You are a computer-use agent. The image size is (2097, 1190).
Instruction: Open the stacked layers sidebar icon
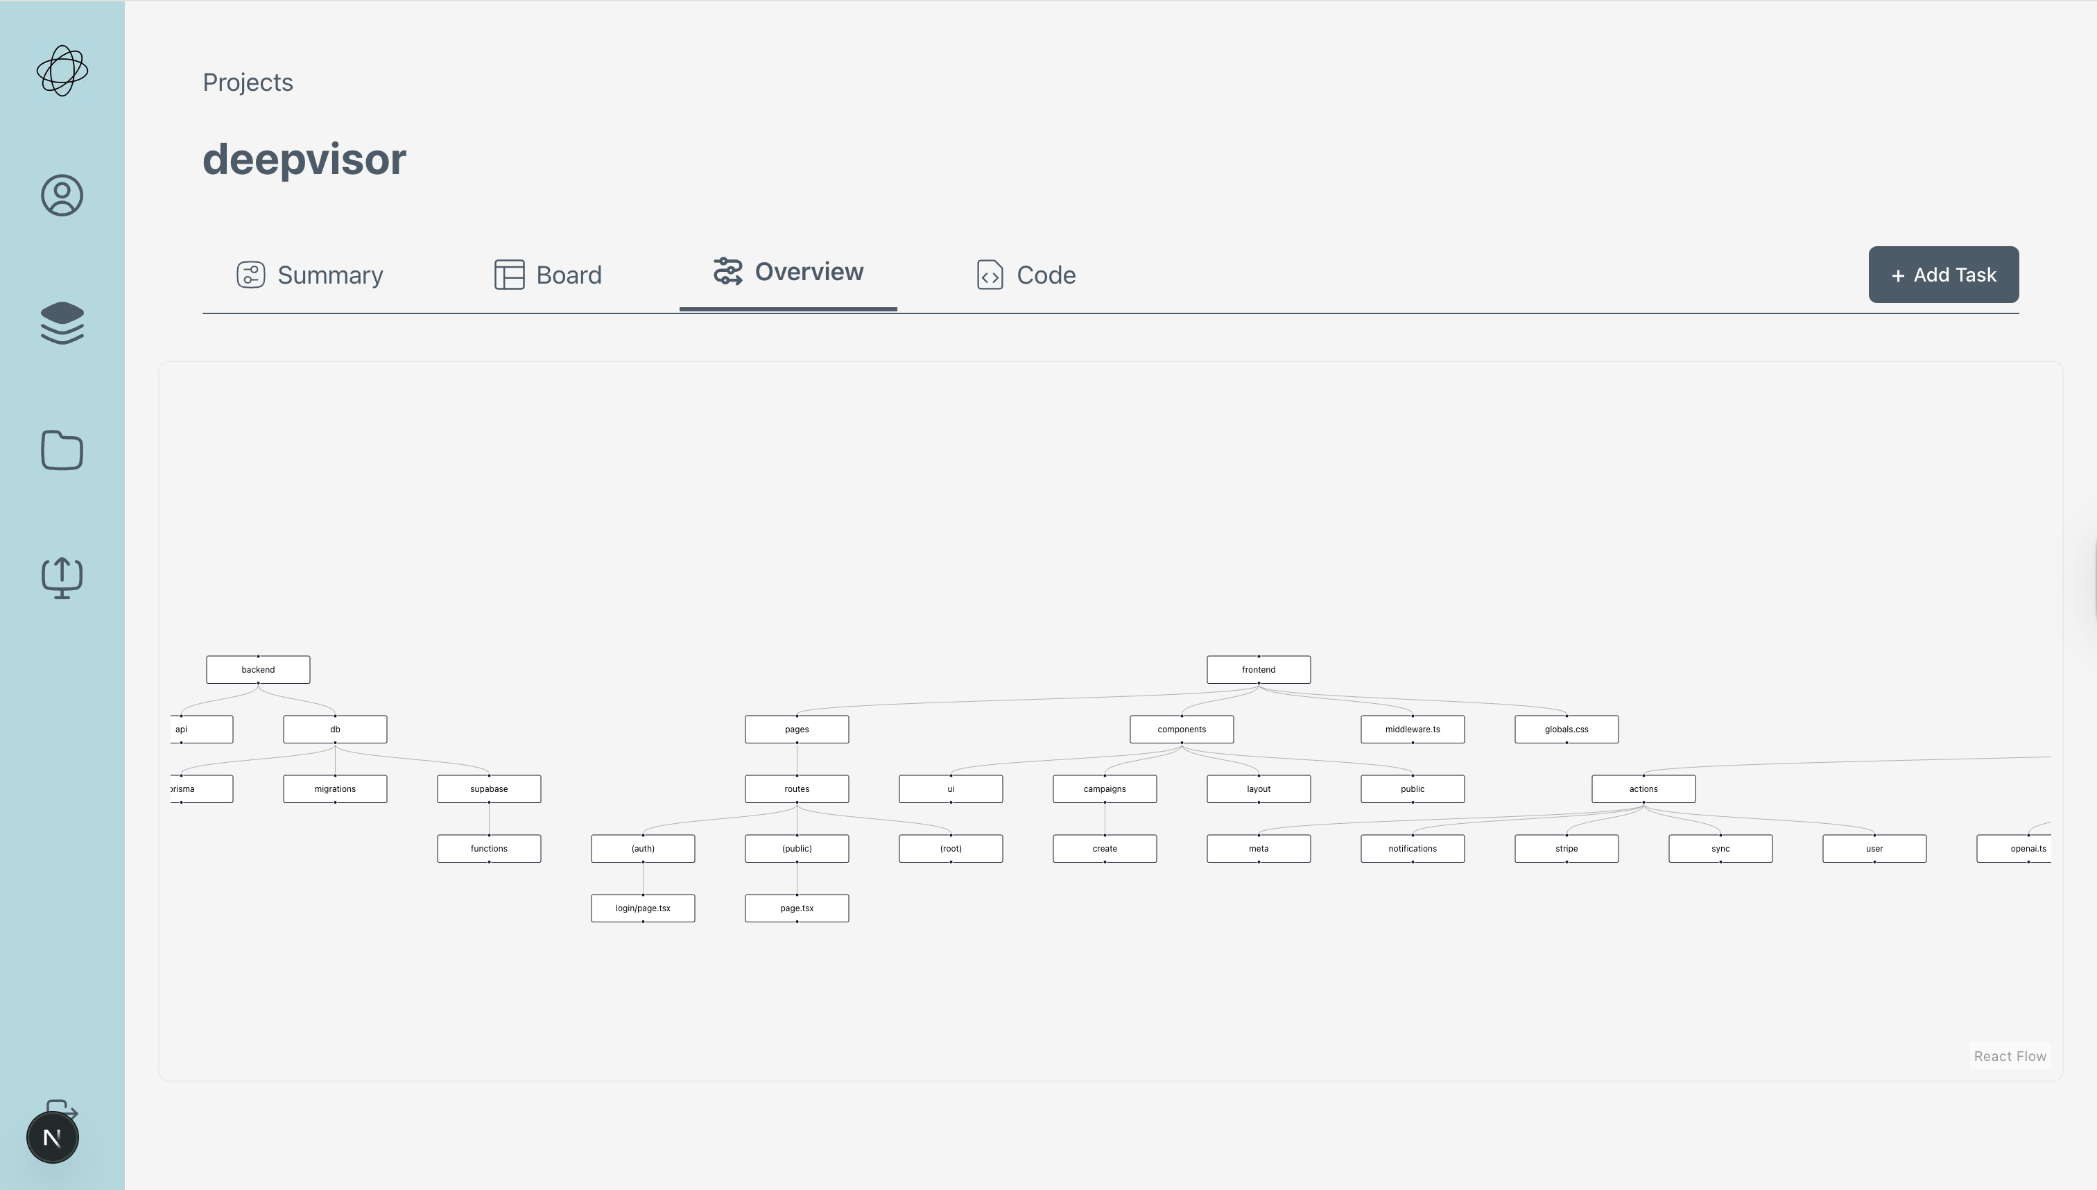(62, 323)
